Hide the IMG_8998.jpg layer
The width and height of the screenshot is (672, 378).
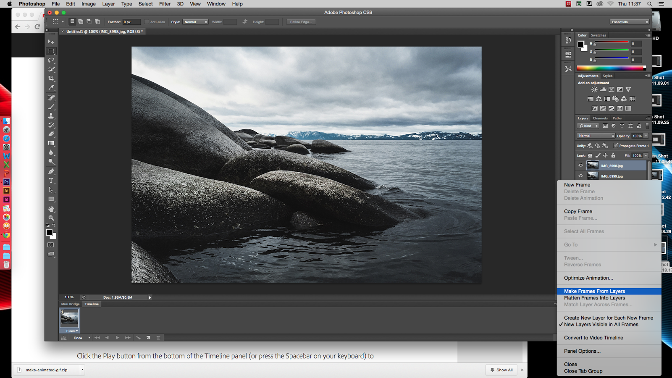coord(581,165)
